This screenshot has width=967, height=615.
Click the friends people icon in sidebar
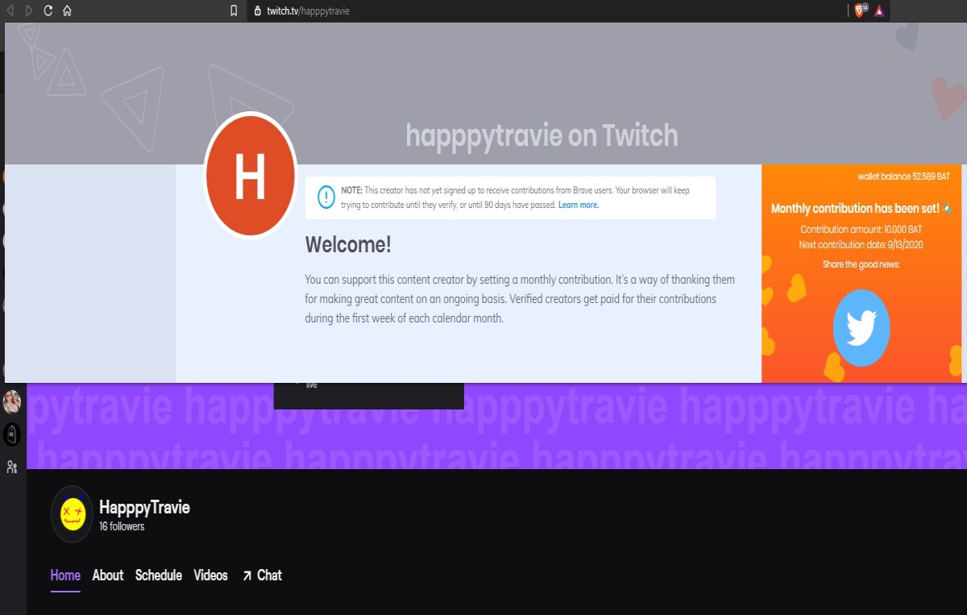pos(12,467)
